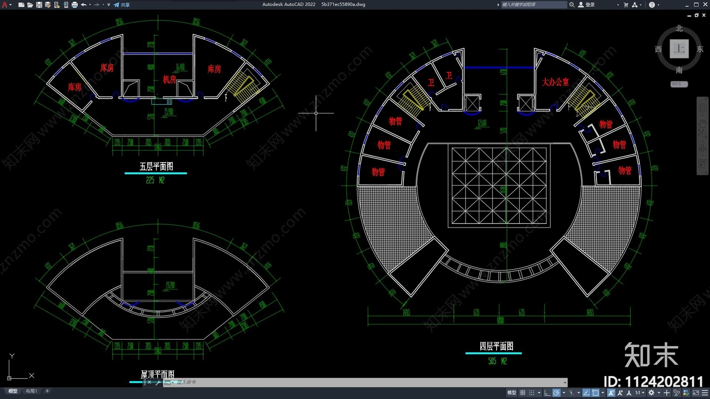Click Open from Web & Mobile icon
The height and width of the screenshot is (399, 710).
tap(57, 5)
